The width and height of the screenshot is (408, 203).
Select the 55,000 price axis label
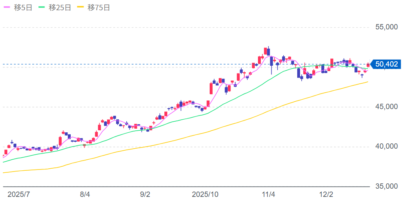tap(386, 27)
